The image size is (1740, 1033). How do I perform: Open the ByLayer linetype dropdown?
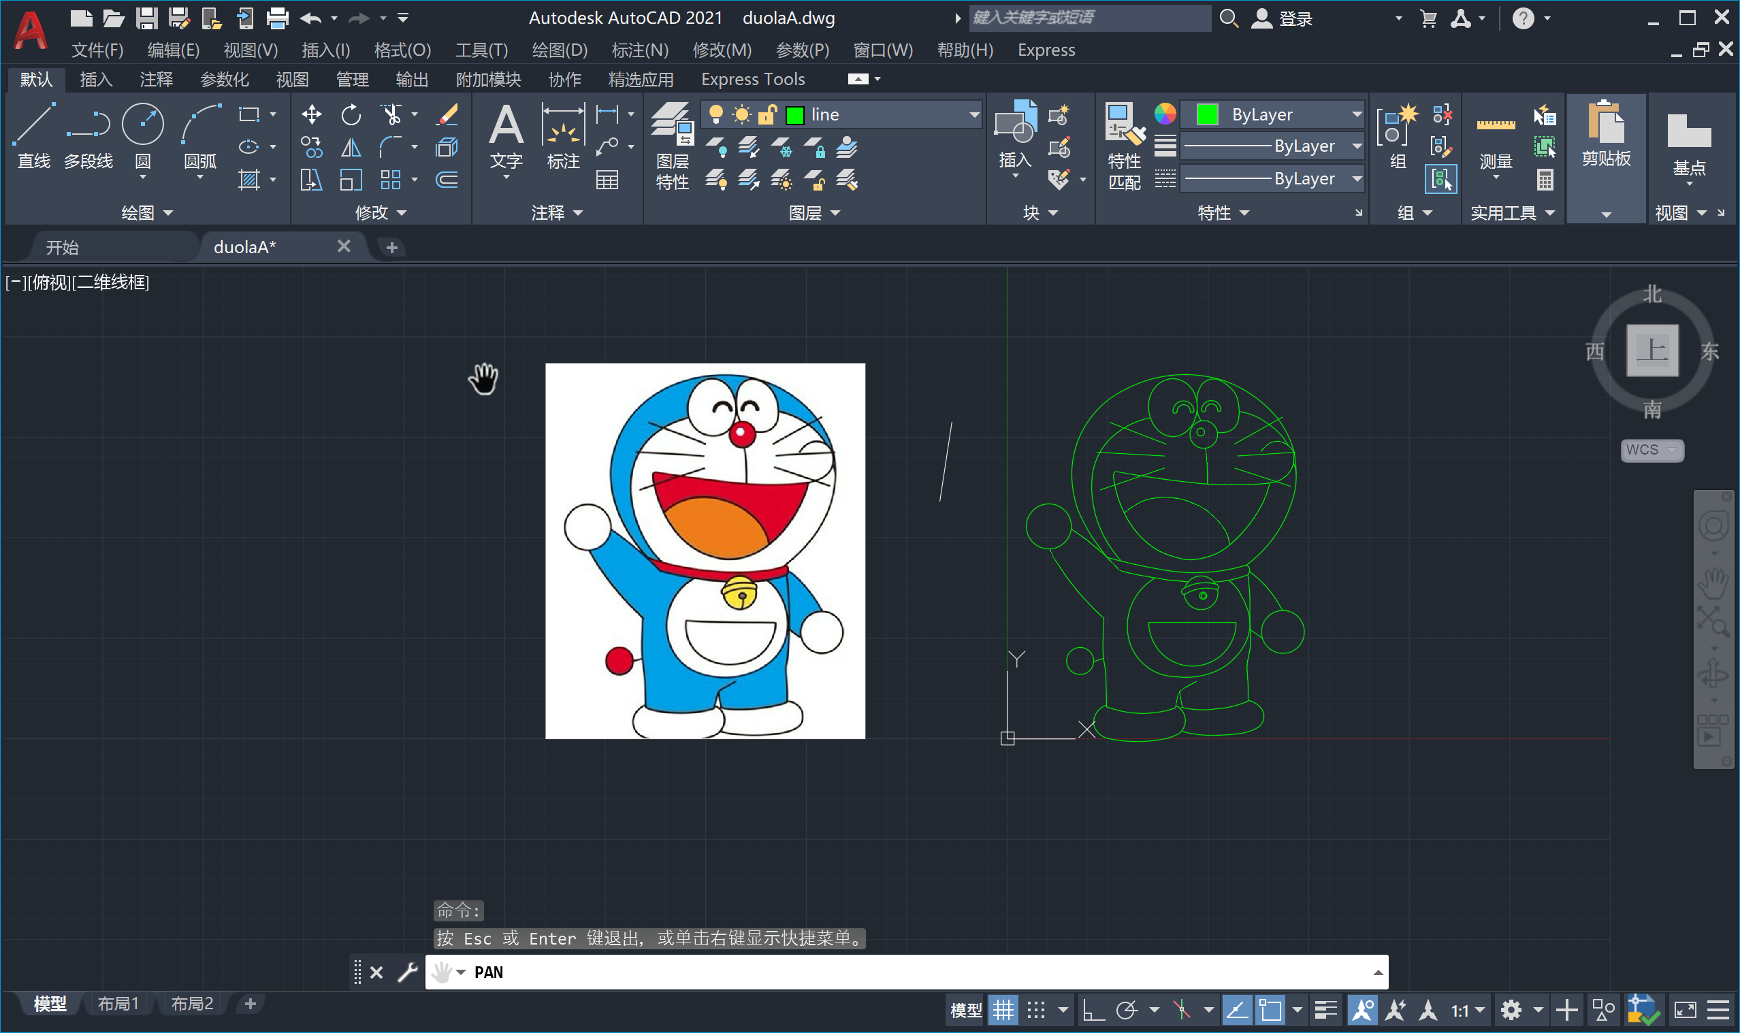1356,178
